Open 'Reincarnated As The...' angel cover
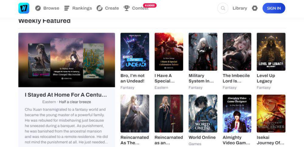The width and height of the screenshot is (304, 147). coord(135,114)
